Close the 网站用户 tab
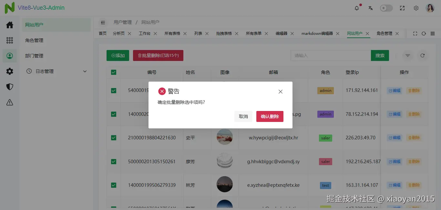This screenshot has height=210, width=441. tap(367, 34)
